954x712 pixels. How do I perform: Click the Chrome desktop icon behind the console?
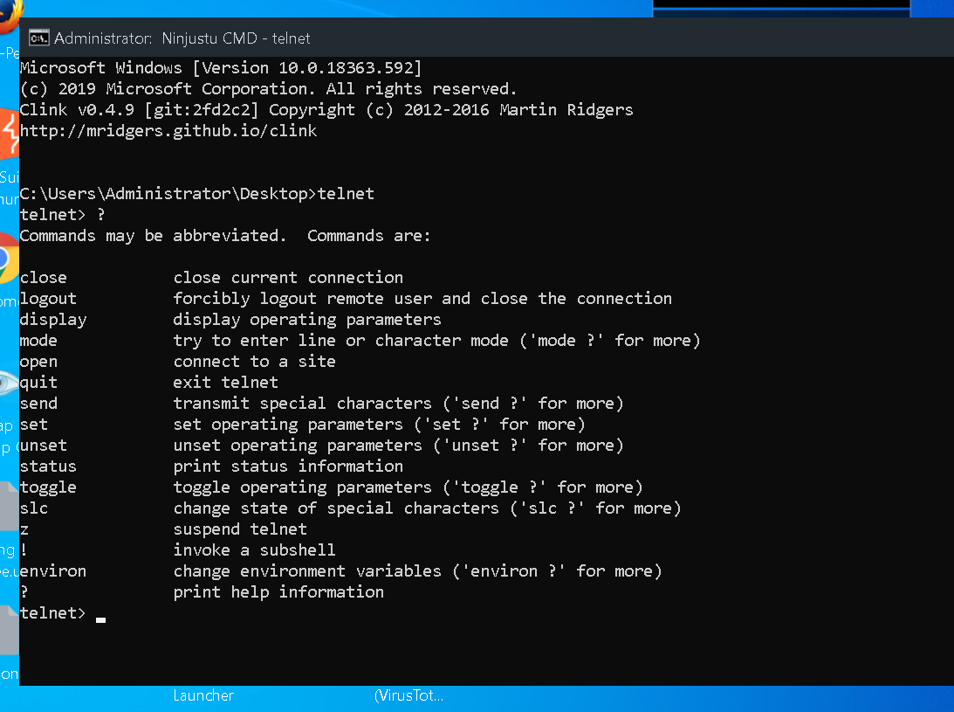point(9,259)
